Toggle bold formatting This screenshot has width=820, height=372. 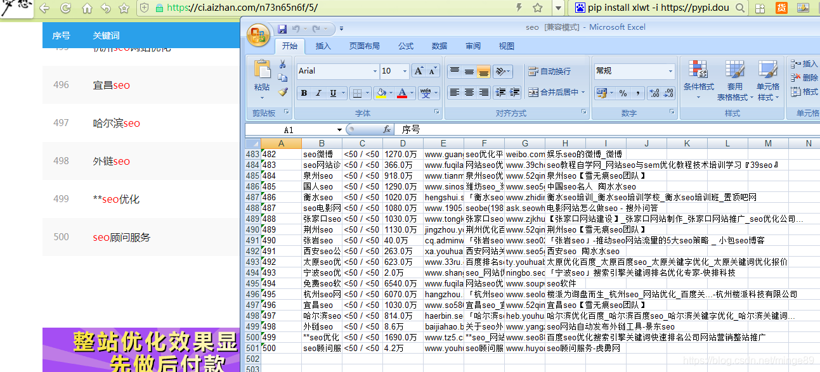click(x=304, y=93)
